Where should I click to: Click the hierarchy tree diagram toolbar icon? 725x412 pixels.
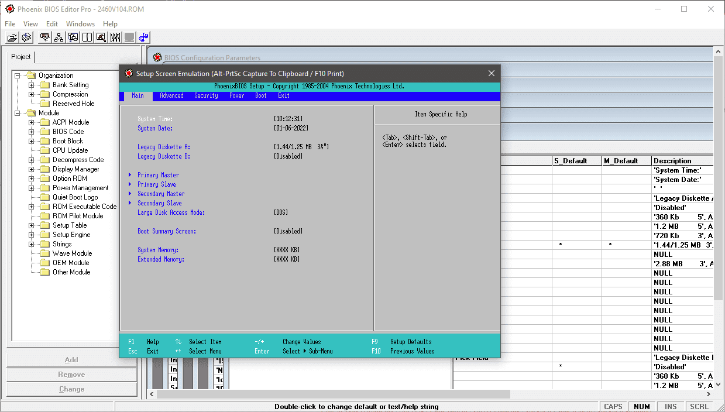tap(59, 37)
